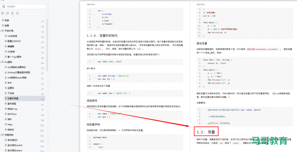Click the 类型推导 subheading
This screenshot has height=152, width=297.
coord(92,101)
